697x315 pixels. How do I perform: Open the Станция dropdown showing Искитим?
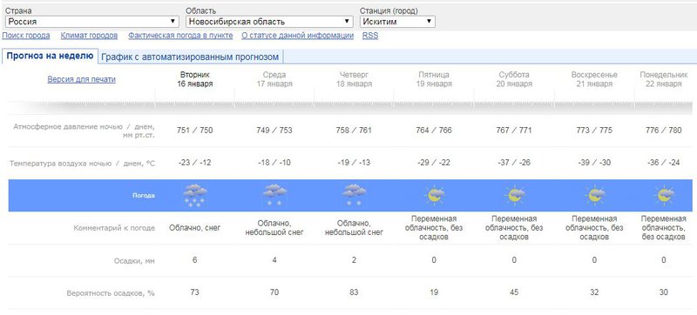[397, 21]
